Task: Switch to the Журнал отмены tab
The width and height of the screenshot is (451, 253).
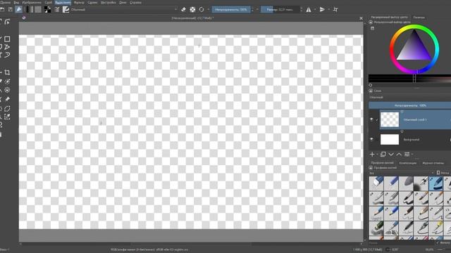Action: tap(433, 163)
